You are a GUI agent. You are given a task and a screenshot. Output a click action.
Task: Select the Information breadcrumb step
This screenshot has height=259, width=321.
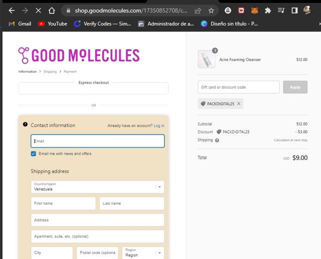pyautogui.click(x=28, y=71)
